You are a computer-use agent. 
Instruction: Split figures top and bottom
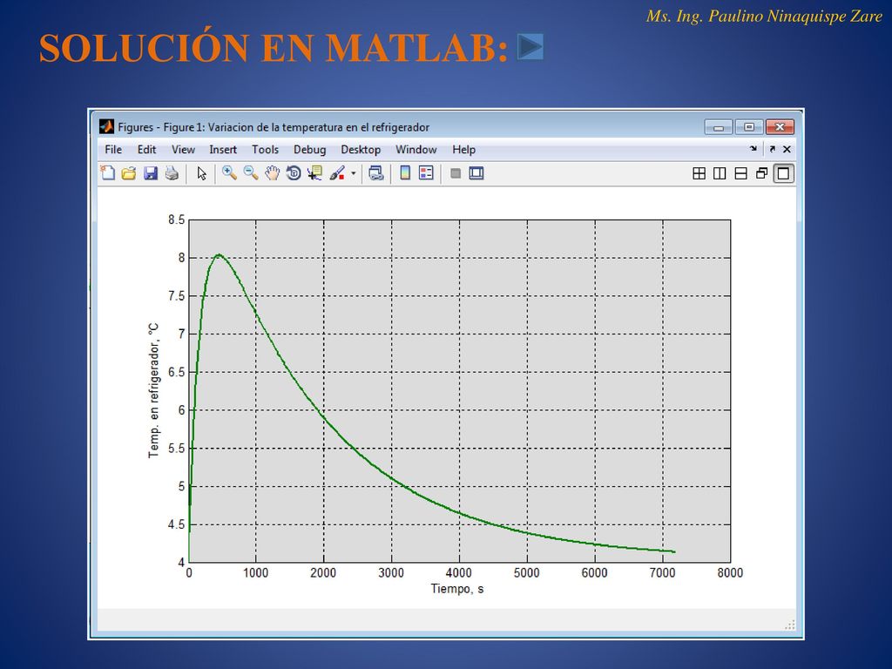pyautogui.click(x=740, y=173)
